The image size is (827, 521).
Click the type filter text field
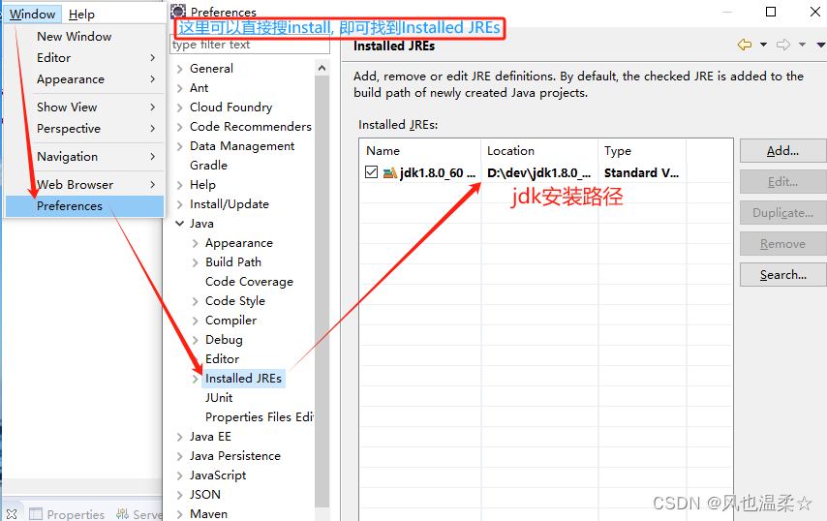tap(250, 45)
